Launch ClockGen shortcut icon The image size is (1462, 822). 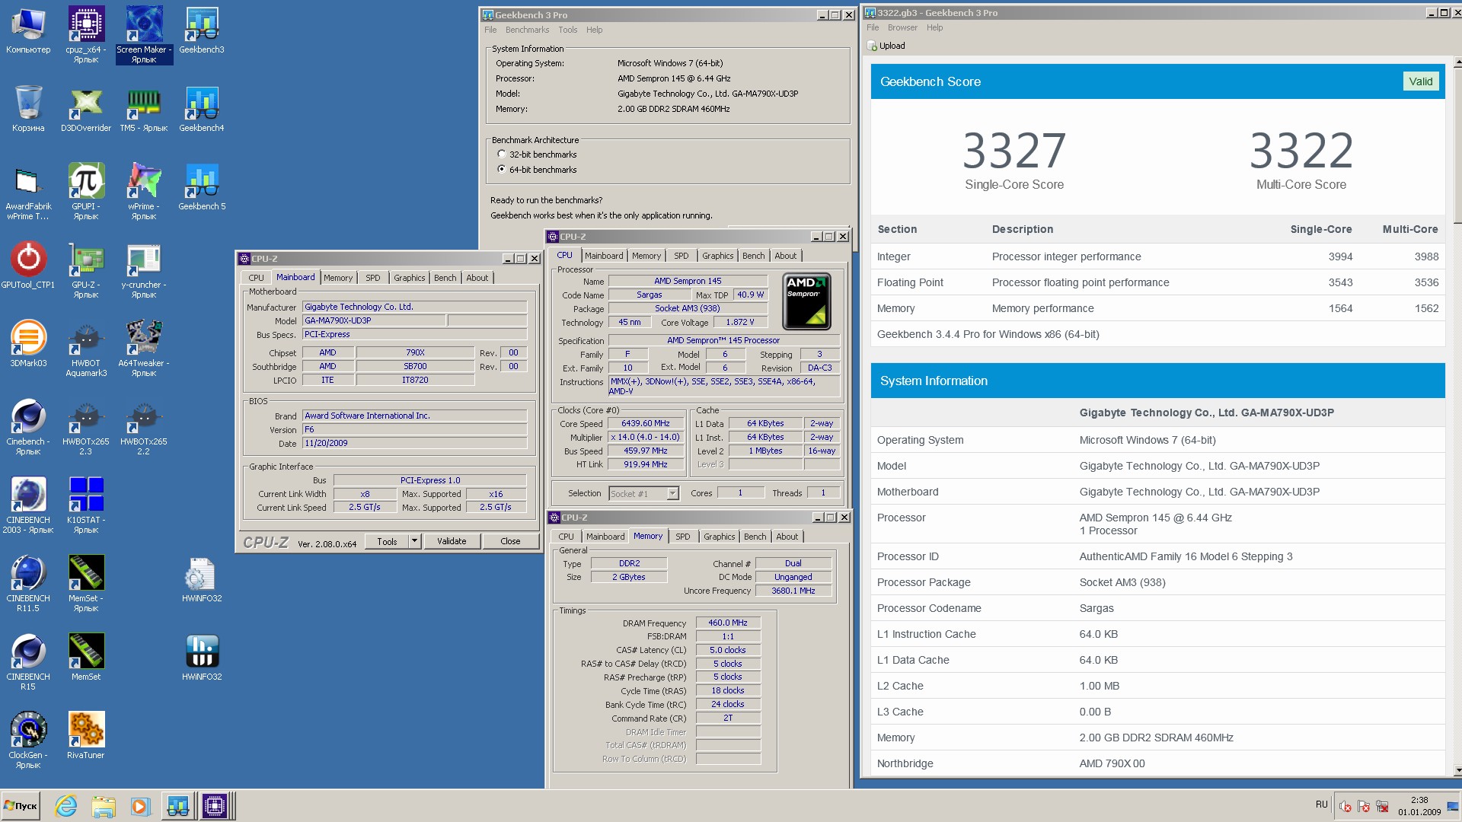[x=28, y=741]
